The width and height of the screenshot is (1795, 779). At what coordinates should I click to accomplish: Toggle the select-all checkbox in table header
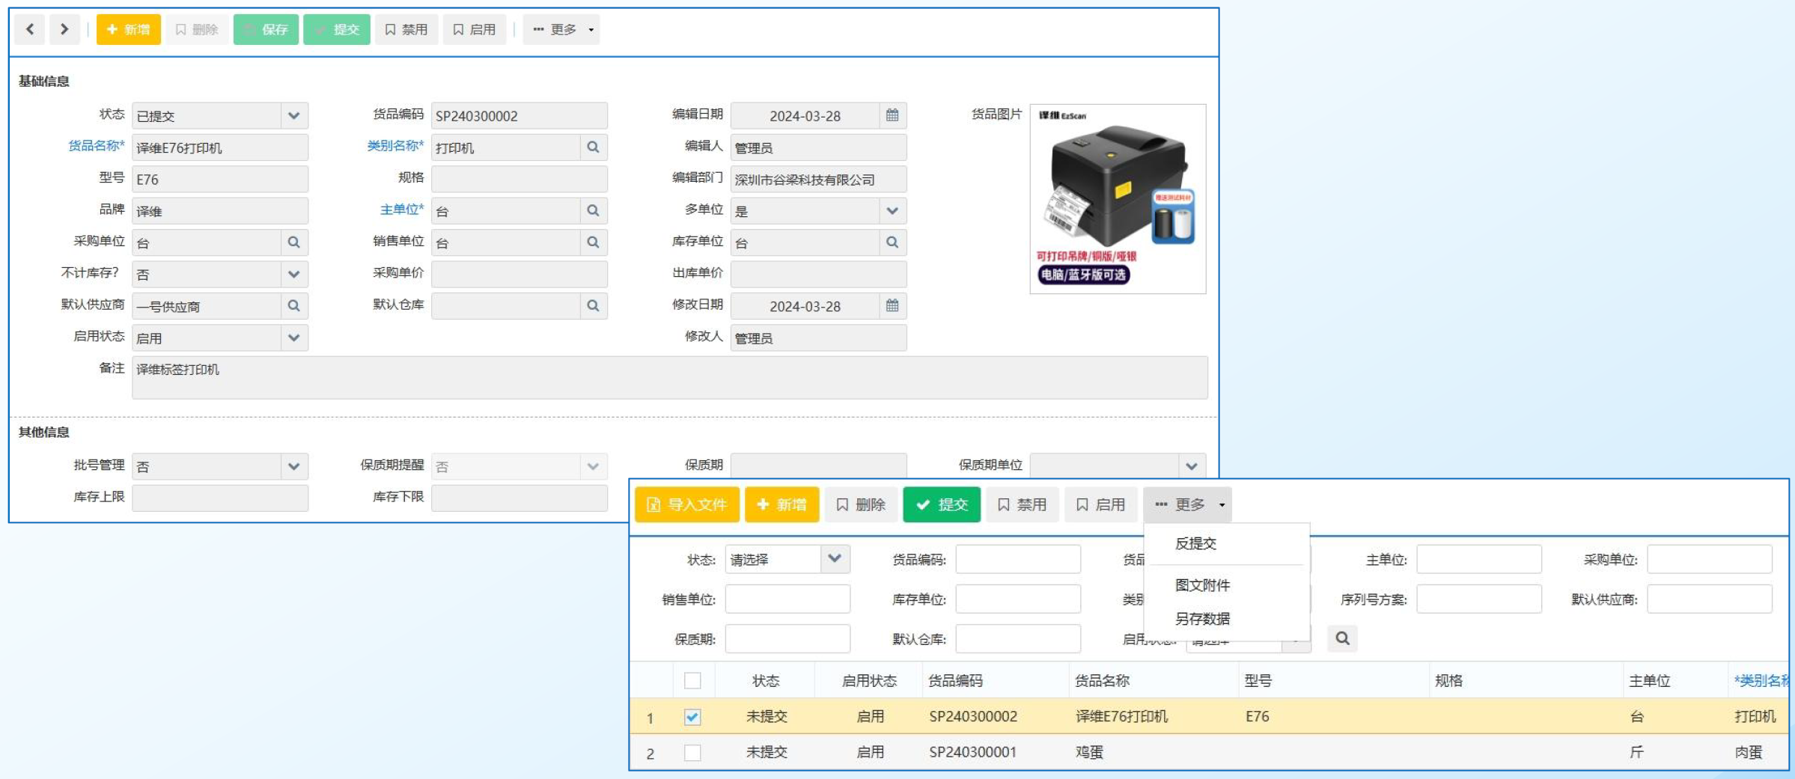(692, 680)
